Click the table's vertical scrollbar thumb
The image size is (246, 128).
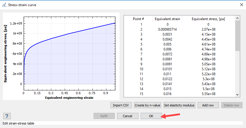(x=237, y=36)
